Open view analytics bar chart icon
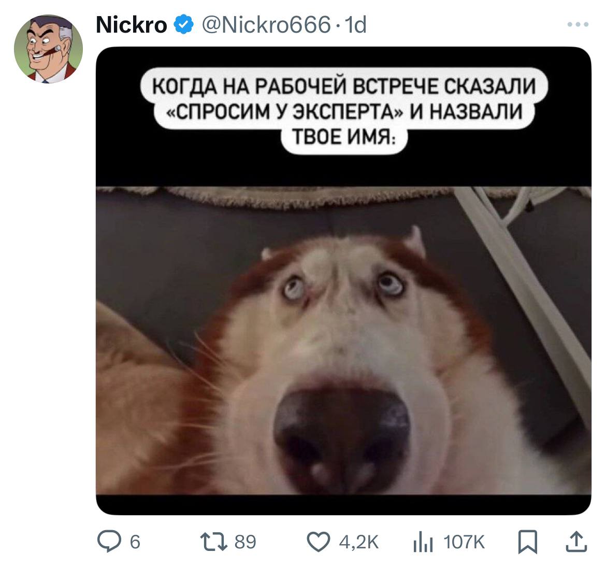This screenshot has height=567, width=606. 423,542
